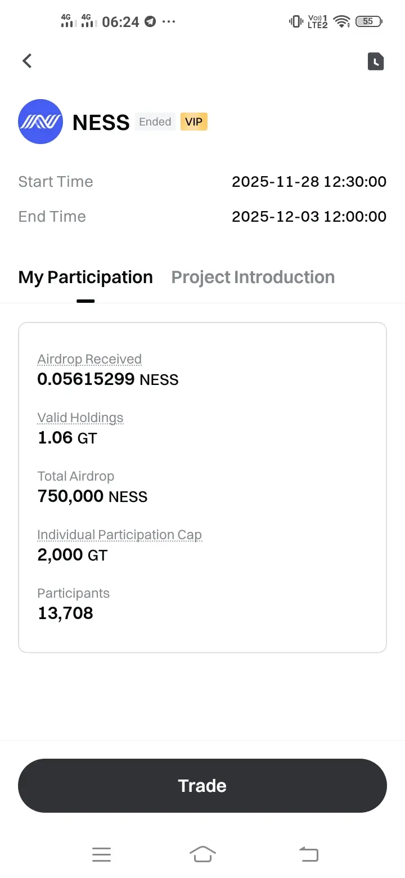Open the Android recent apps menu
Viewport: 405px width, 878px height.
tap(101, 854)
